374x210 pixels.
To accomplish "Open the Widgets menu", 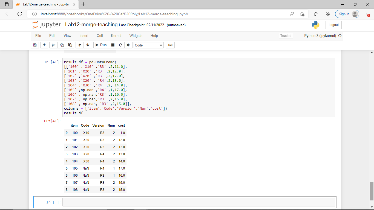I will [x=136, y=36].
